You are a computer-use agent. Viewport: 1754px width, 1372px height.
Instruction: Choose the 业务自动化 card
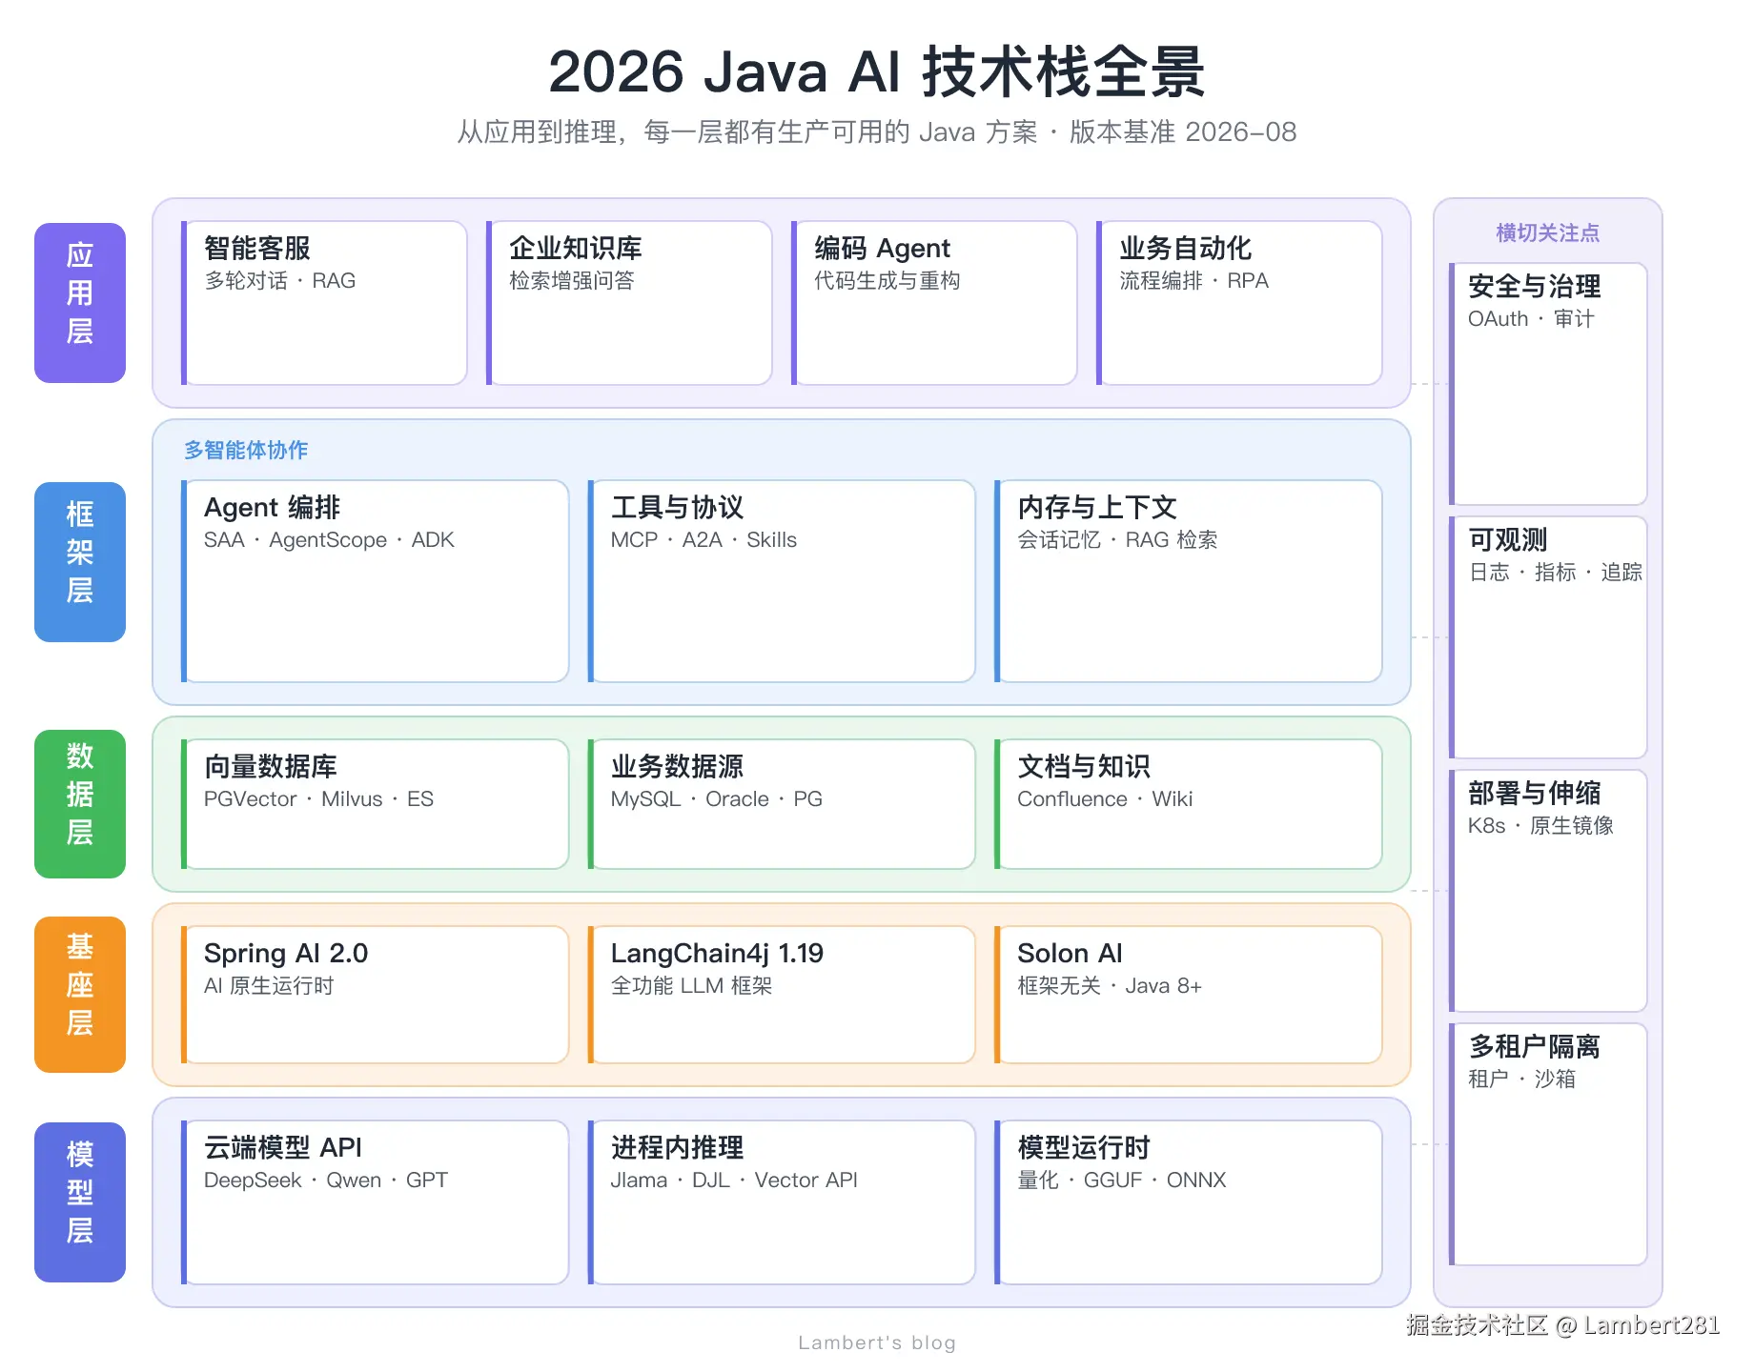pos(1239,303)
